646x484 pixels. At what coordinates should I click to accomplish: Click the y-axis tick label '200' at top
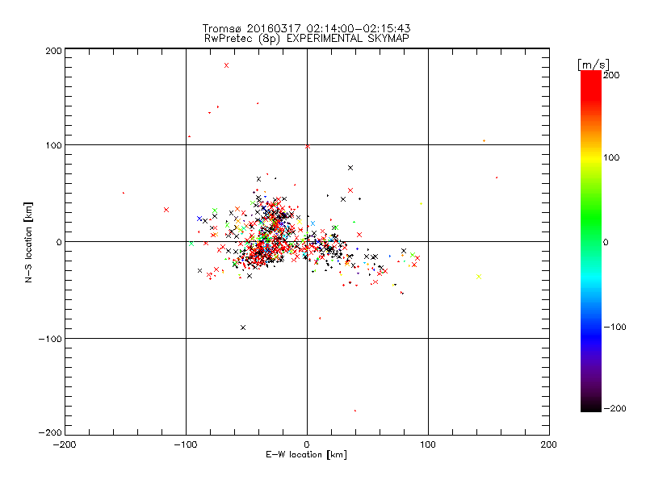[x=53, y=51]
